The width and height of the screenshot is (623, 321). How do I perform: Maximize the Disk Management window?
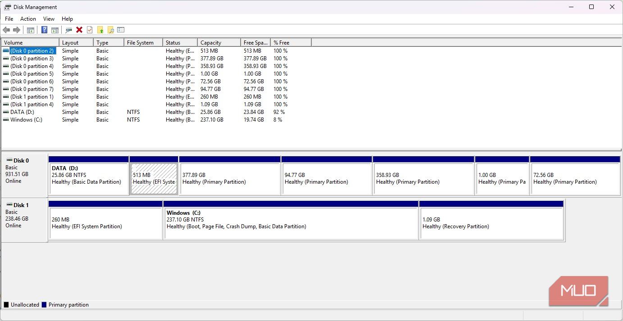tap(591, 7)
